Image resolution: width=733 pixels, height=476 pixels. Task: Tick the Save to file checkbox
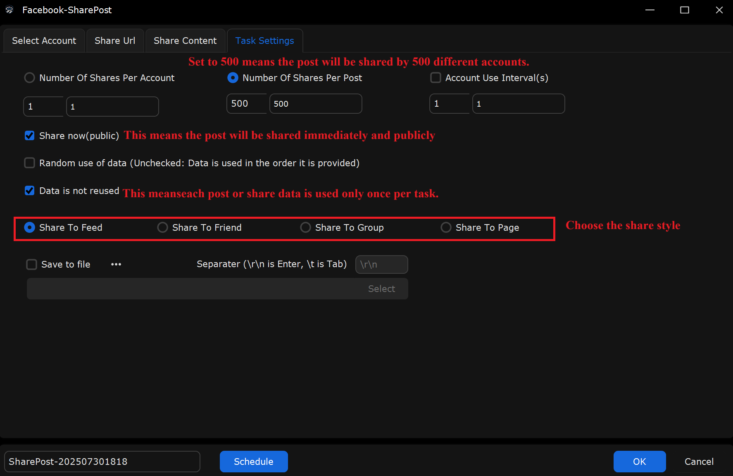(x=31, y=264)
